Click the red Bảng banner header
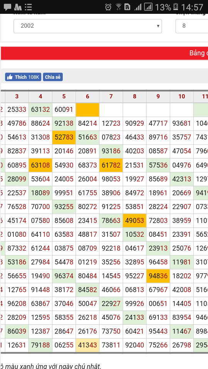The image size is (208, 369). (x=104, y=53)
